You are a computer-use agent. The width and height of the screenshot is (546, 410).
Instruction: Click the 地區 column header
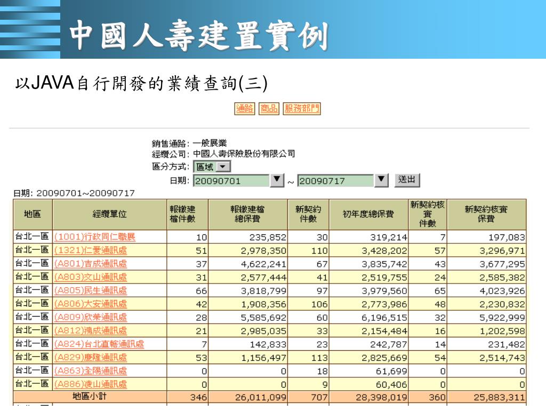[x=33, y=214]
